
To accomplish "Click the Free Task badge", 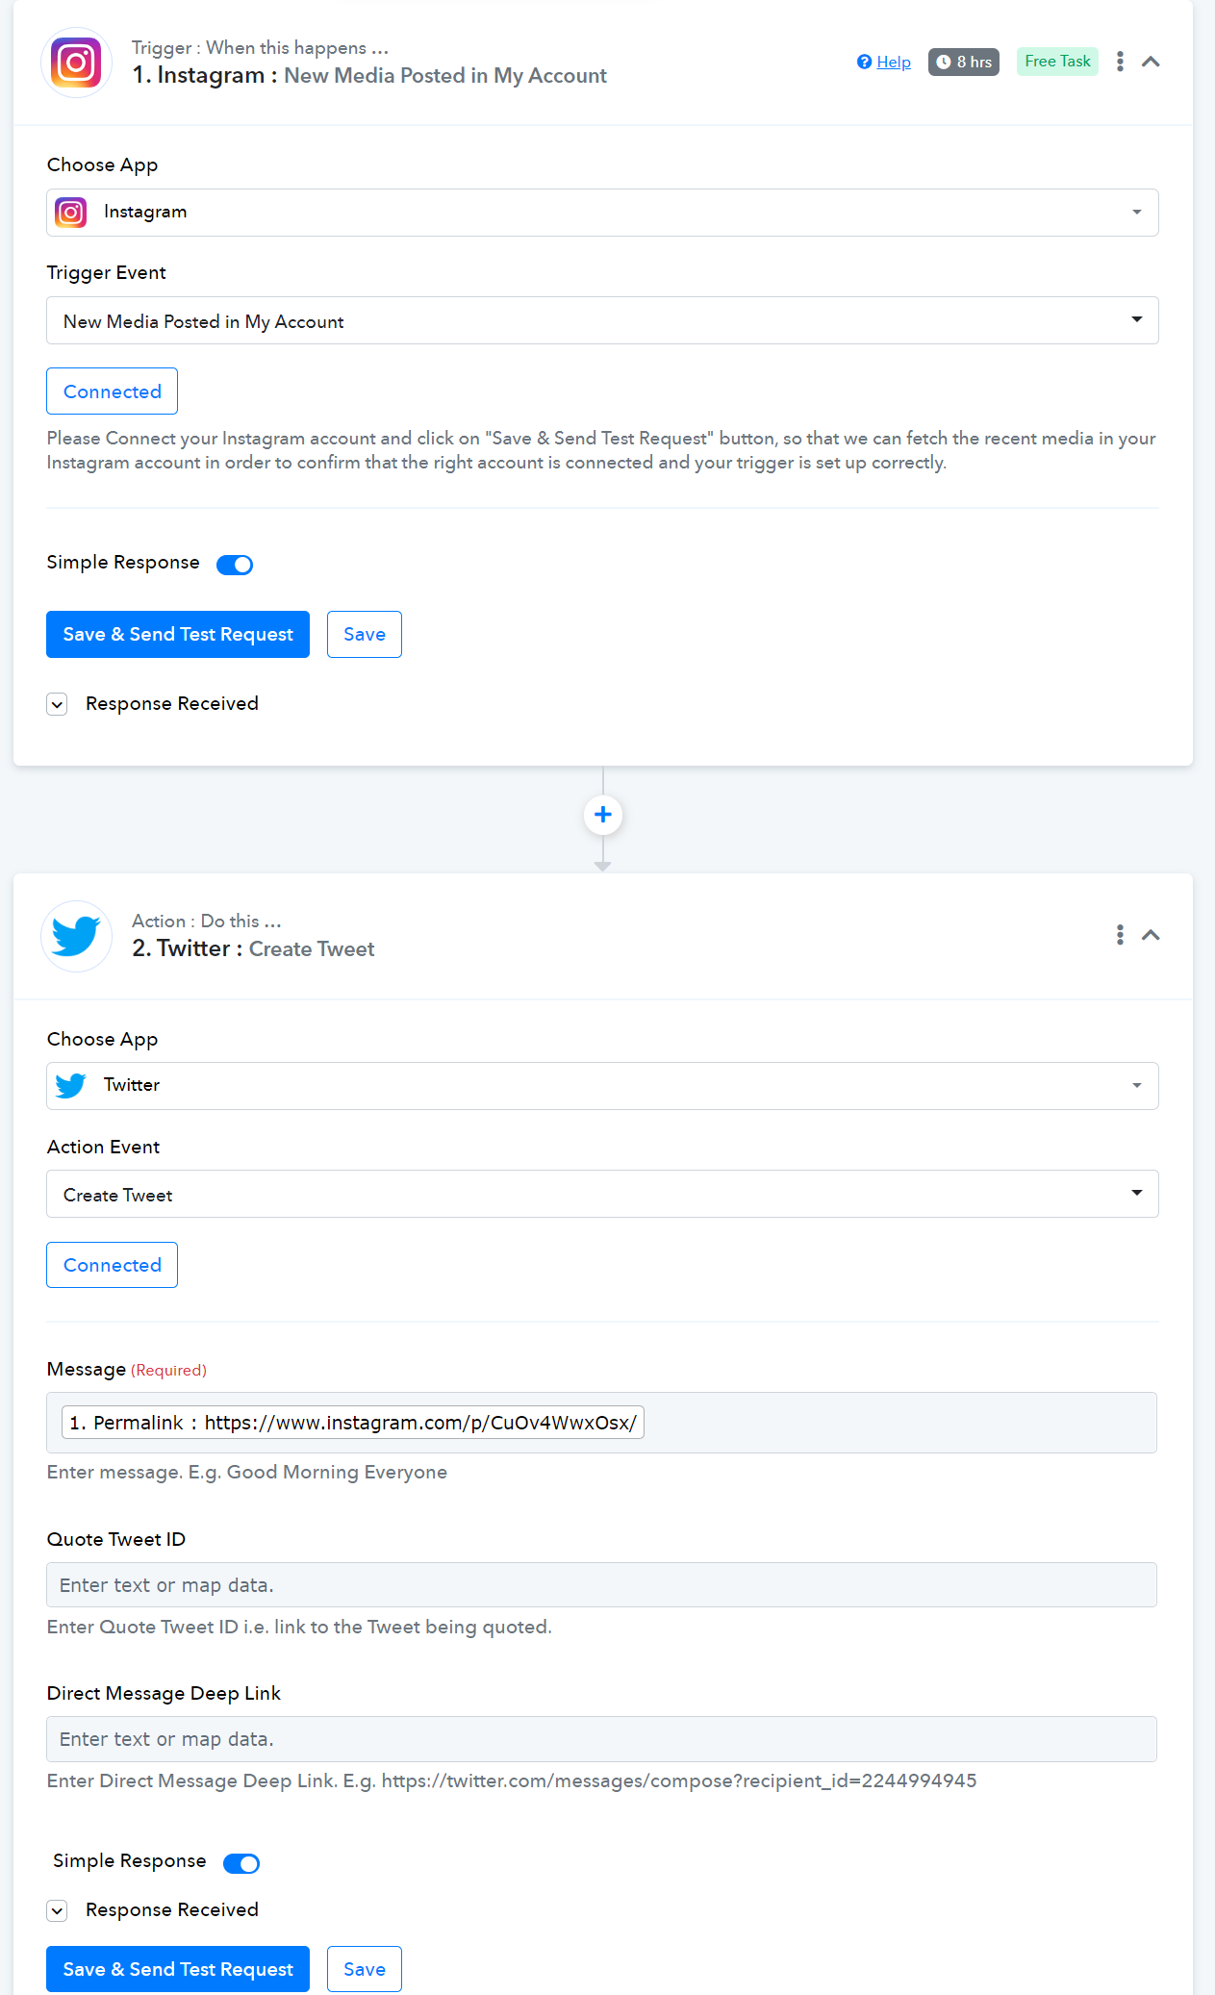I will (x=1057, y=62).
